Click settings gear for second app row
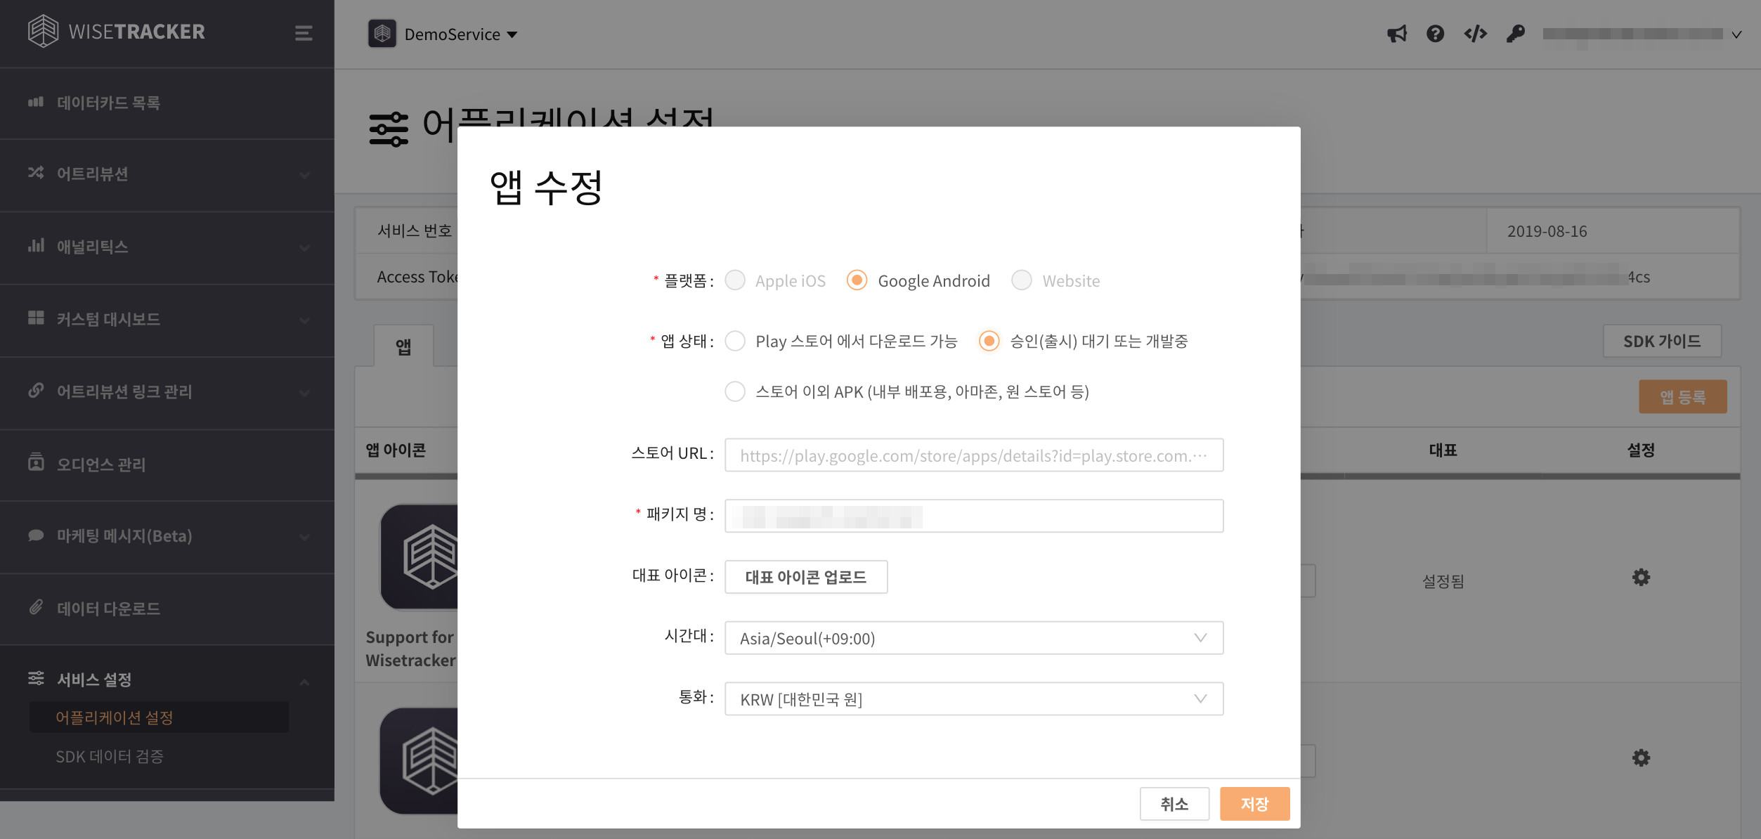The image size is (1761, 839). (x=1640, y=757)
